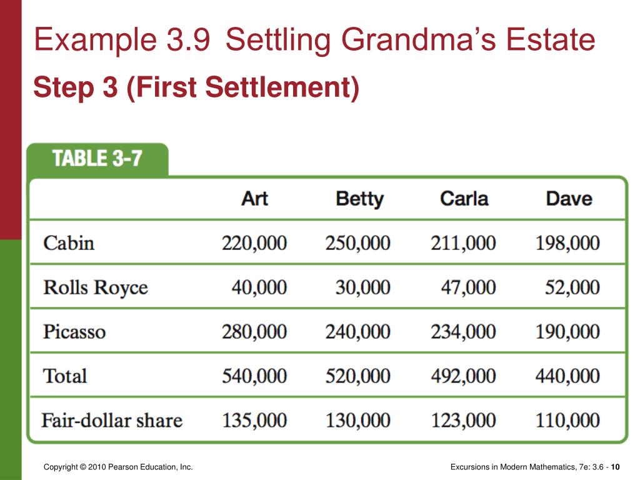
Task: Select the Betty column header
Action: pos(359,199)
